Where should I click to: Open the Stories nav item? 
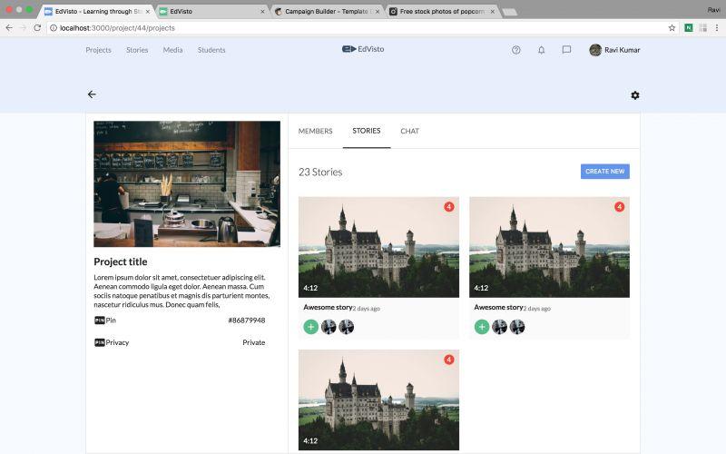coord(137,50)
